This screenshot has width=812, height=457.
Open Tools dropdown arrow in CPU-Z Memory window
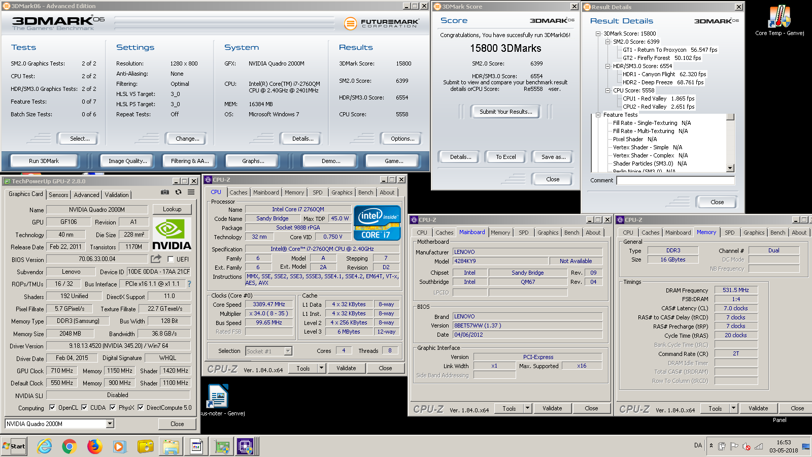tap(733, 408)
